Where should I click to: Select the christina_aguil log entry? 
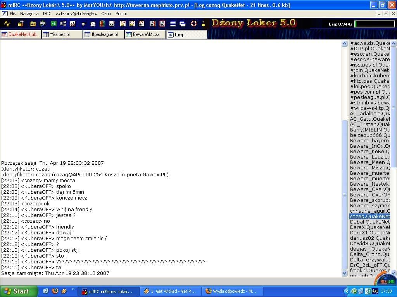click(369, 211)
